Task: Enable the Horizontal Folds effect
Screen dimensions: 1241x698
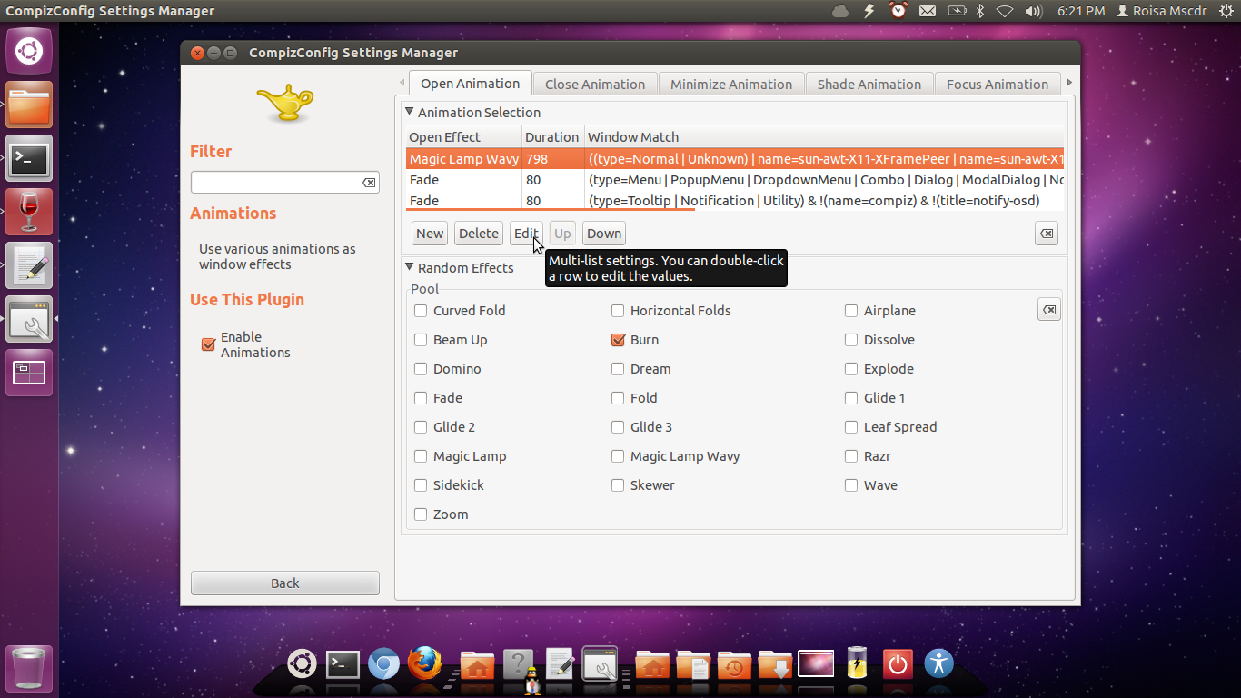Action: pos(618,311)
